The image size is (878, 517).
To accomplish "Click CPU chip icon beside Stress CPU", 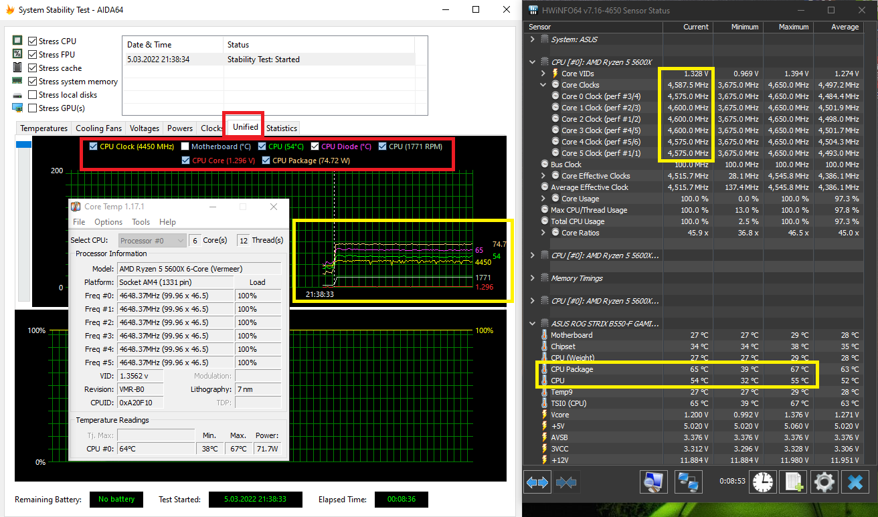I will pos(17,41).
